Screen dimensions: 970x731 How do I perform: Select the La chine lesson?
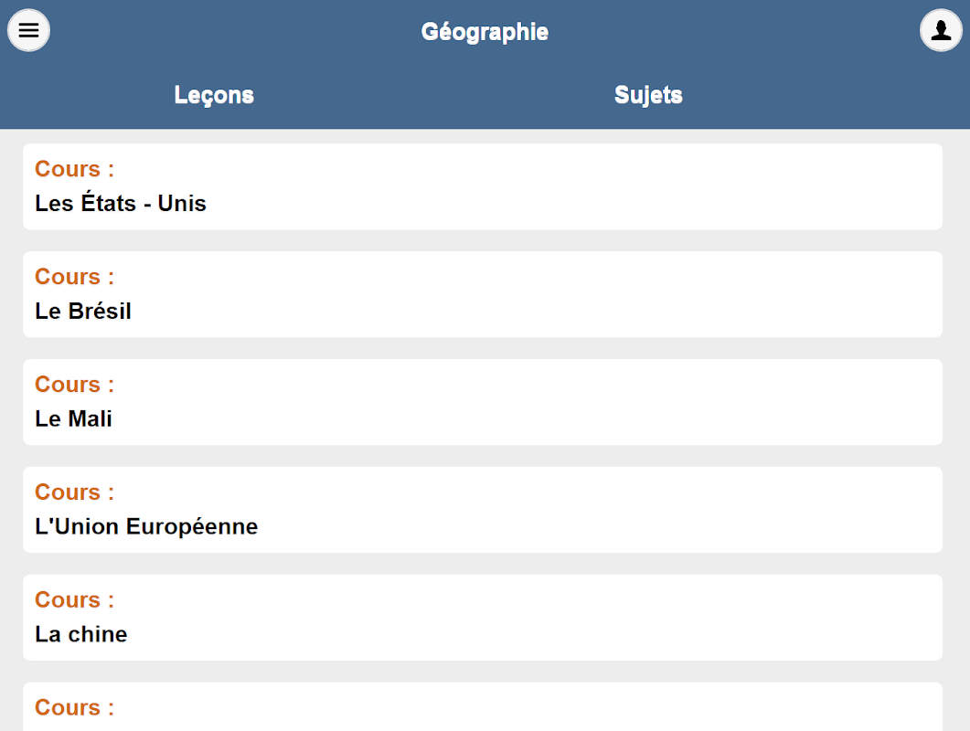coord(81,634)
